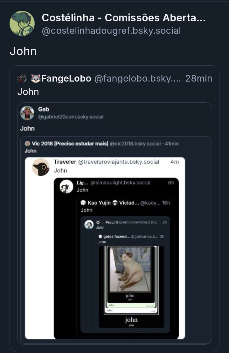Open Proci's round avatar

(x=89, y=225)
